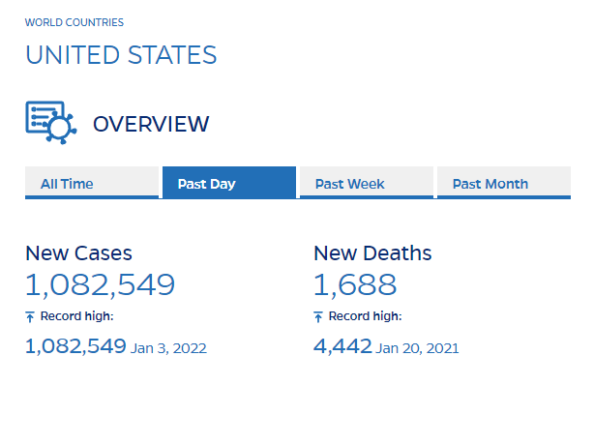Click the WORLD COUNTRIES breadcrumb link
This screenshot has width=594, height=445.
click(74, 22)
